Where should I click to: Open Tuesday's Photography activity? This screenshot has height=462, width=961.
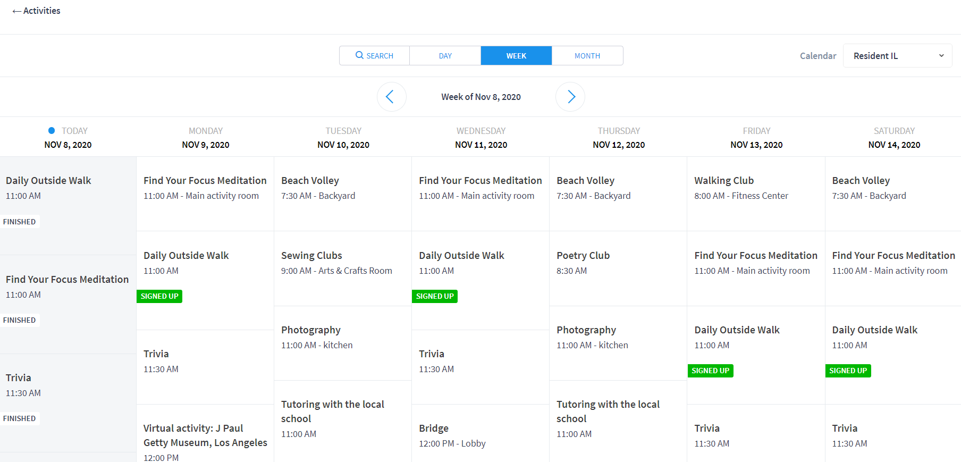coord(343,343)
